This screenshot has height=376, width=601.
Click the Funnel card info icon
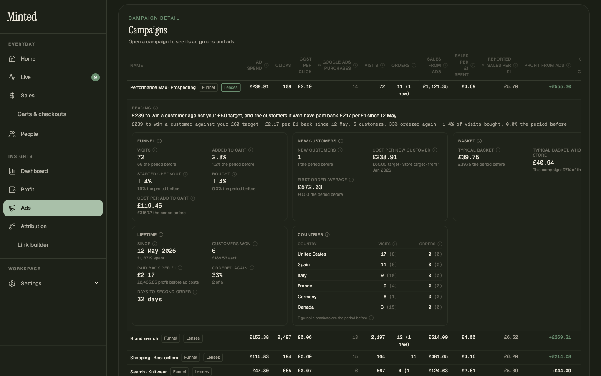click(159, 141)
